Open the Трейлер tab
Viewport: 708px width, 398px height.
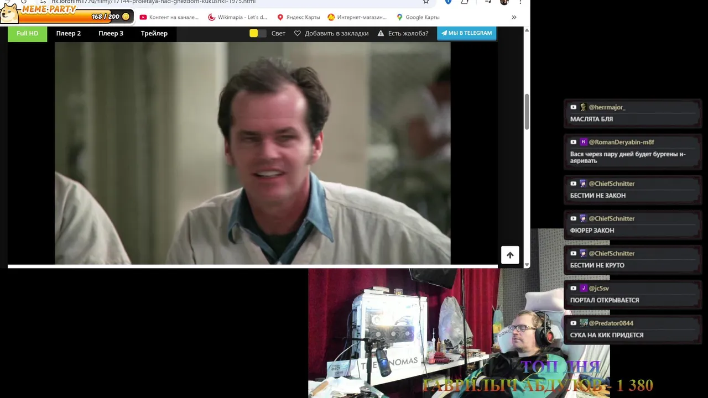click(154, 33)
